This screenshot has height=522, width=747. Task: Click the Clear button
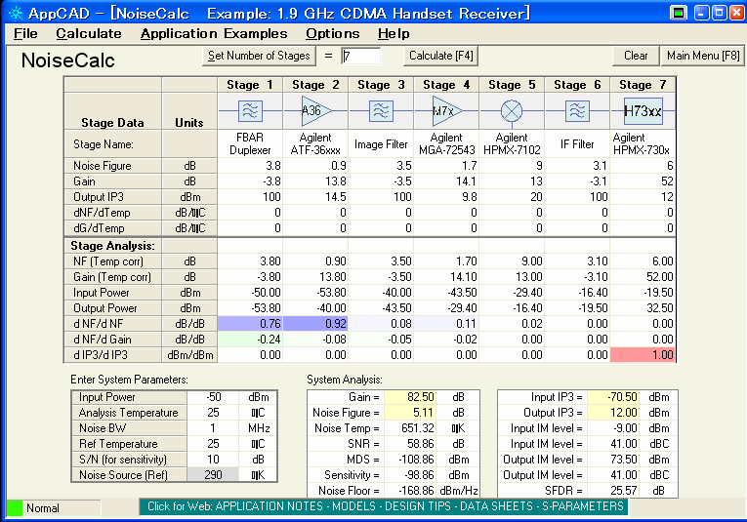point(636,56)
